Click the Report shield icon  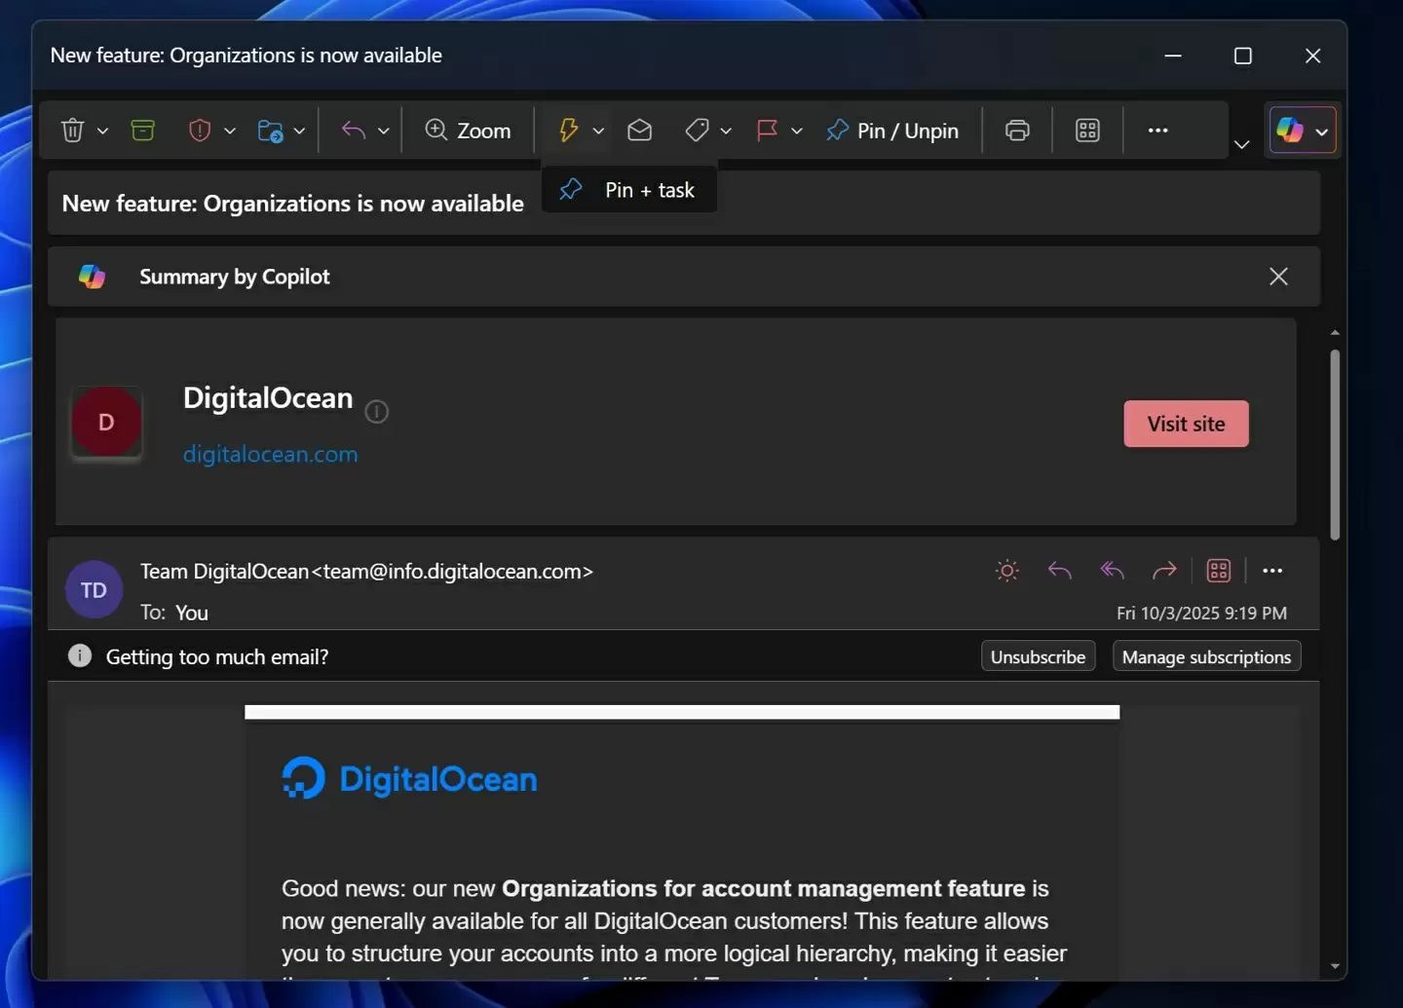[x=200, y=131]
